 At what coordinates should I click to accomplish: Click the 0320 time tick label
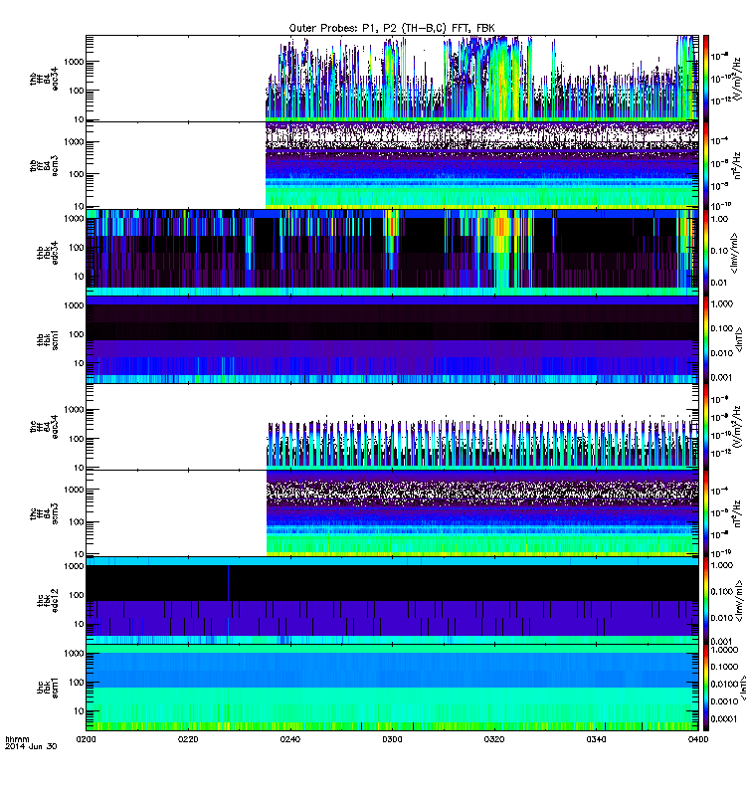pos(493,739)
